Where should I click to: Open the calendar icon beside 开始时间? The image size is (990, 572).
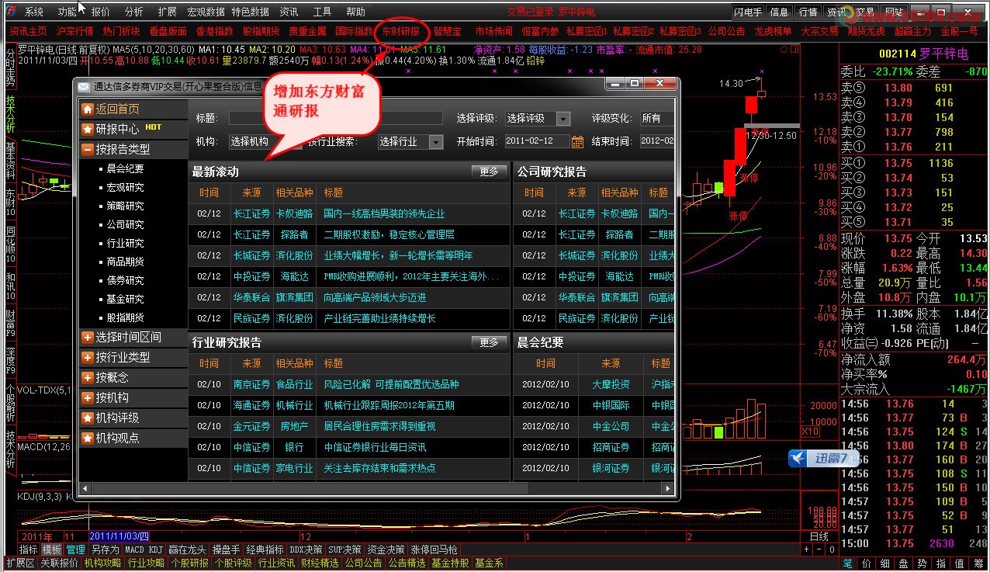pyautogui.click(x=577, y=141)
